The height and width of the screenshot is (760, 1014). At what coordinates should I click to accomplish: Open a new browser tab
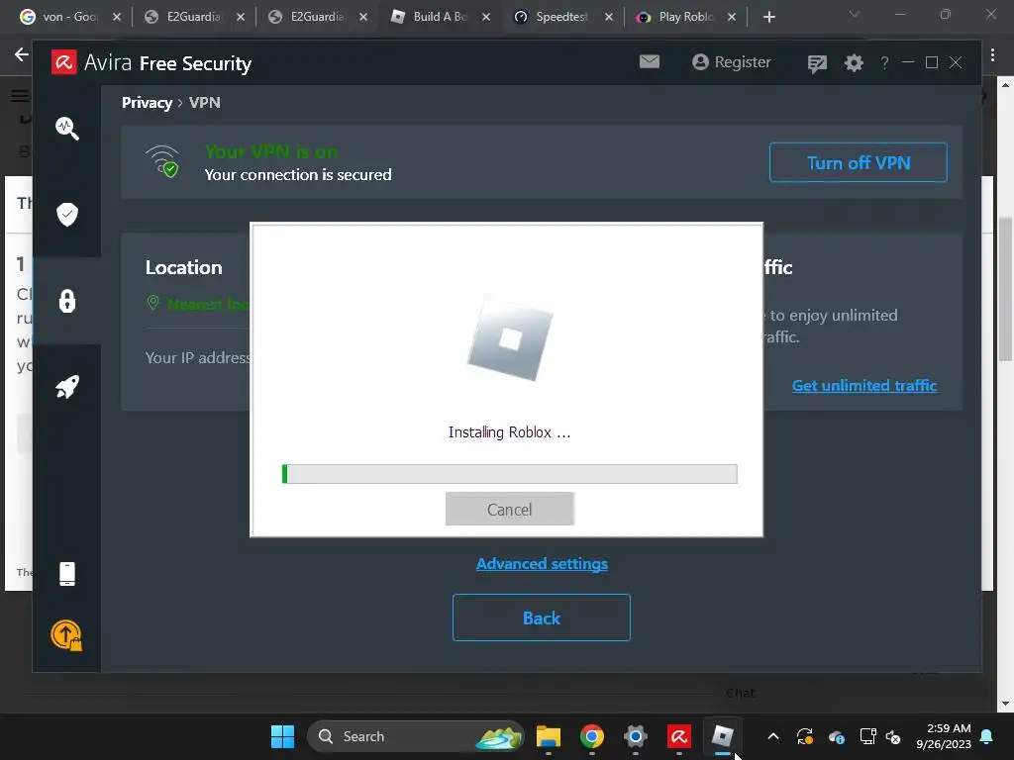coord(768,17)
